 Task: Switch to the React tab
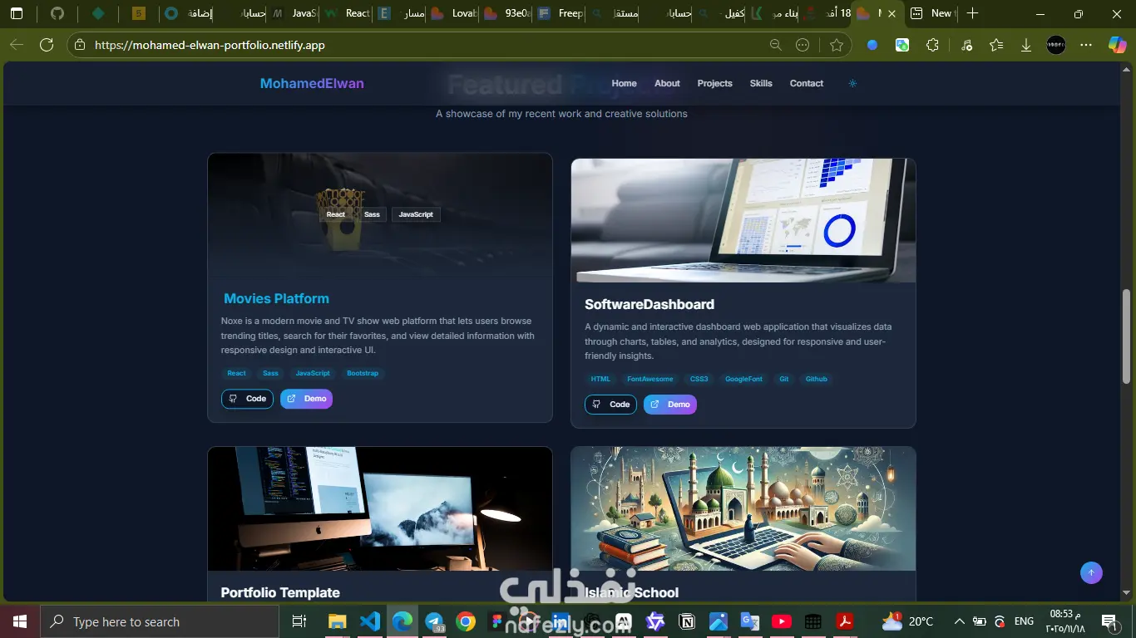pyautogui.click(x=348, y=13)
